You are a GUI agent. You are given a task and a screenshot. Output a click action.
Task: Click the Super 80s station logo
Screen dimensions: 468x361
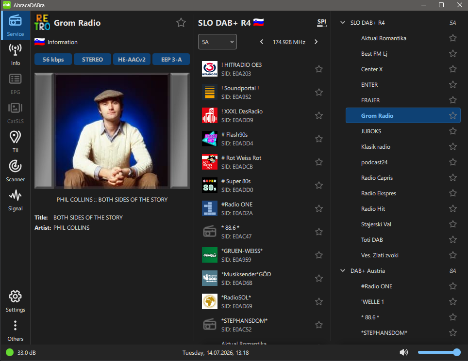[x=210, y=185]
